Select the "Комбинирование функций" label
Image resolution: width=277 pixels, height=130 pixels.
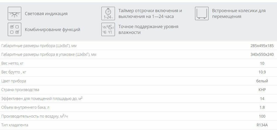coord(52,30)
